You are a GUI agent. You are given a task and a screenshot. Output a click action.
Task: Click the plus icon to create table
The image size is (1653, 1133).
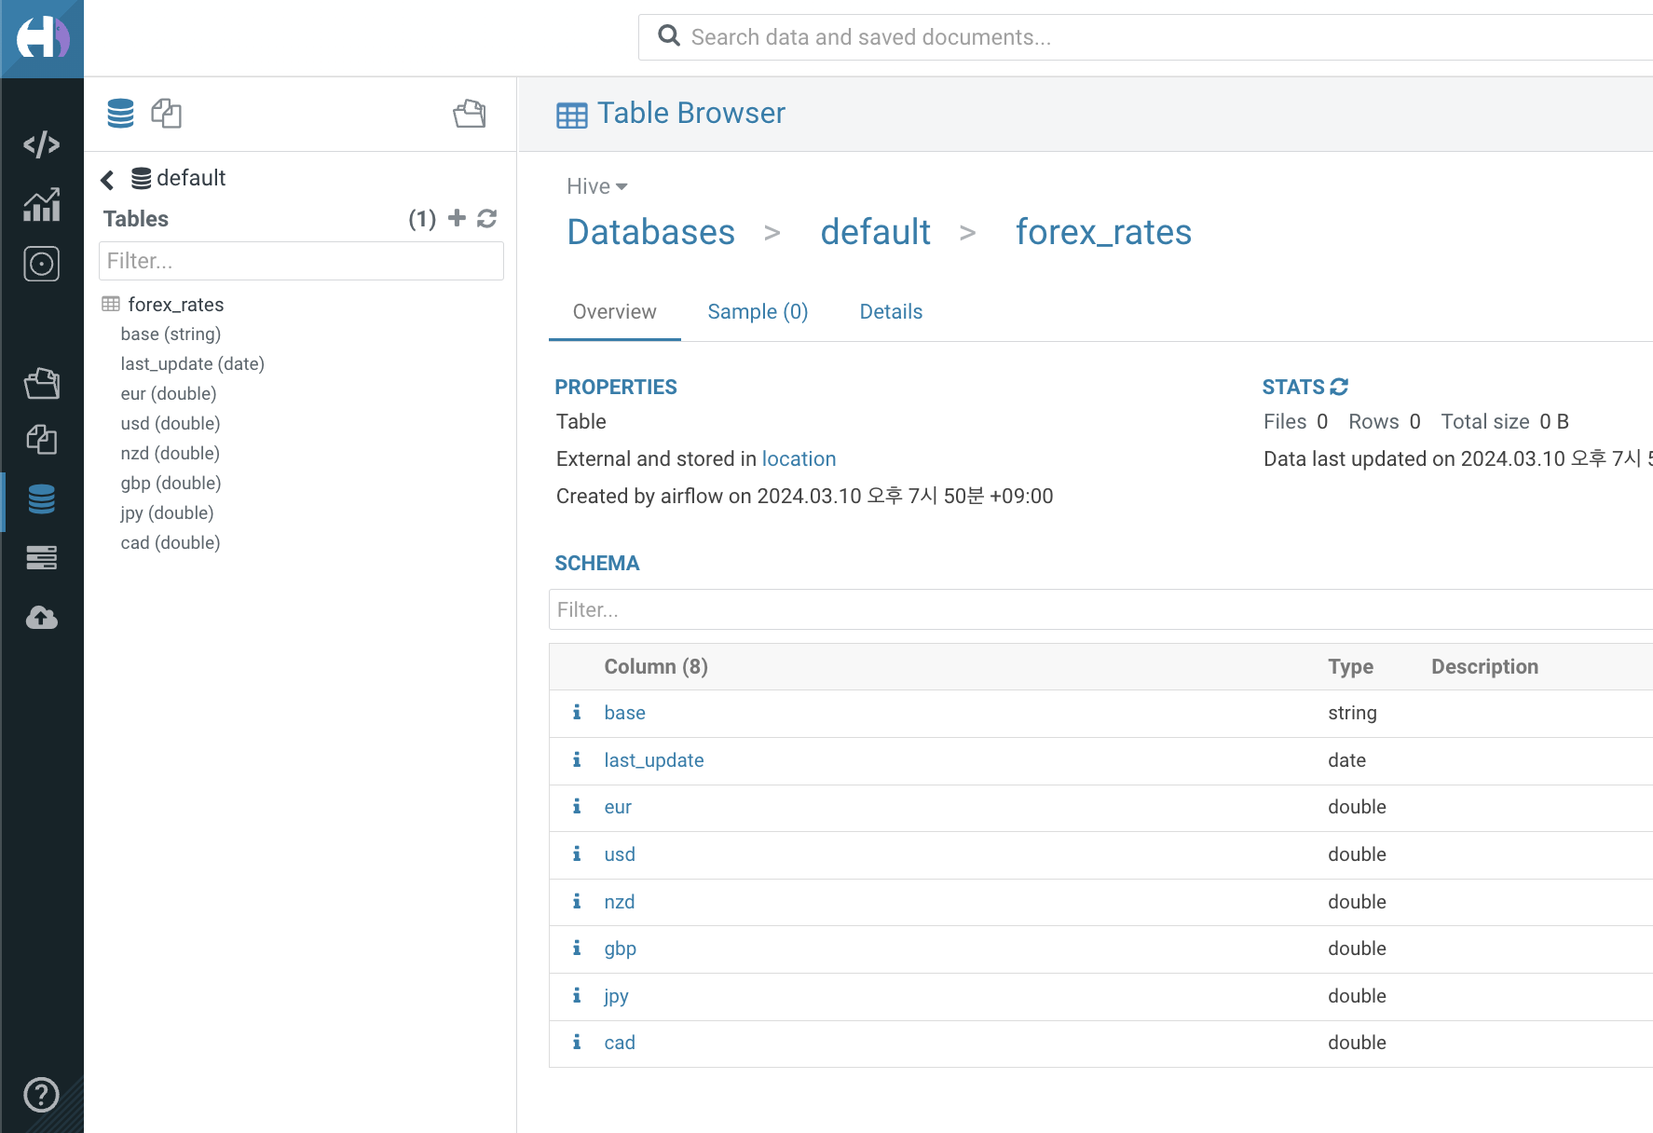coord(457,218)
